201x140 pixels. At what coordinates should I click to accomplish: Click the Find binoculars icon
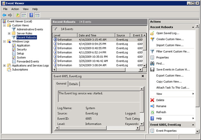click(152, 63)
